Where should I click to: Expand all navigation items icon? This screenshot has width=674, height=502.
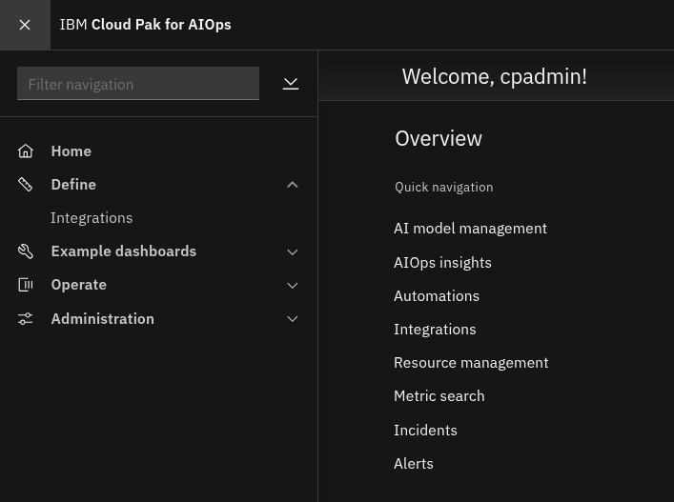(291, 84)
